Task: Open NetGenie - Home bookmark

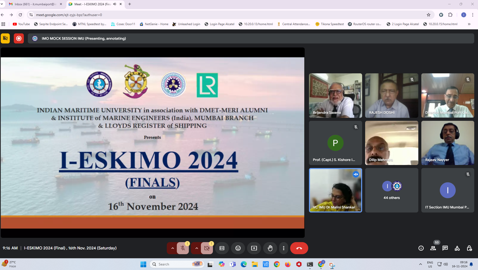Action: pyautogui.click(x=154, y=24)
